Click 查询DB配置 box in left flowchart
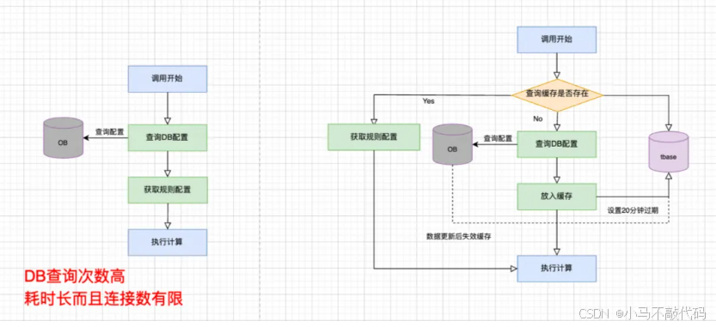 click(x=168, y=137)
